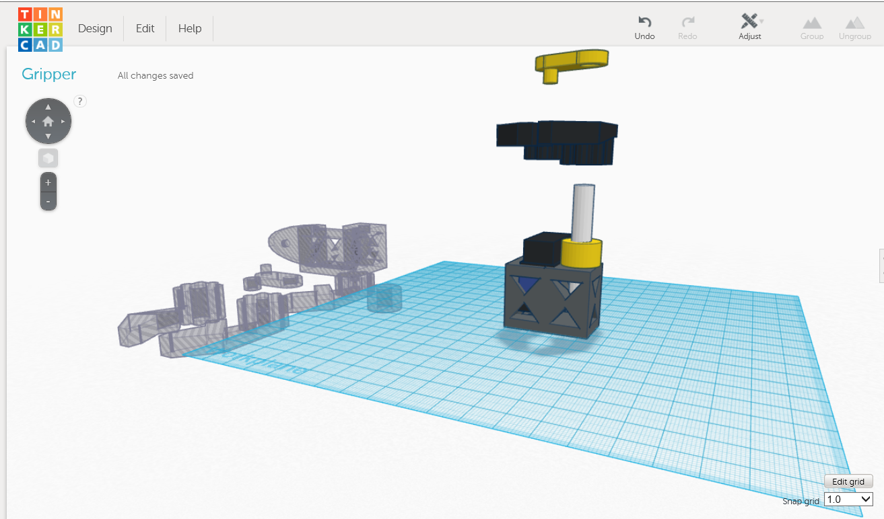
Task: Zoom in using the plus control
Action: pyautogui.click(x=48, y=182)
